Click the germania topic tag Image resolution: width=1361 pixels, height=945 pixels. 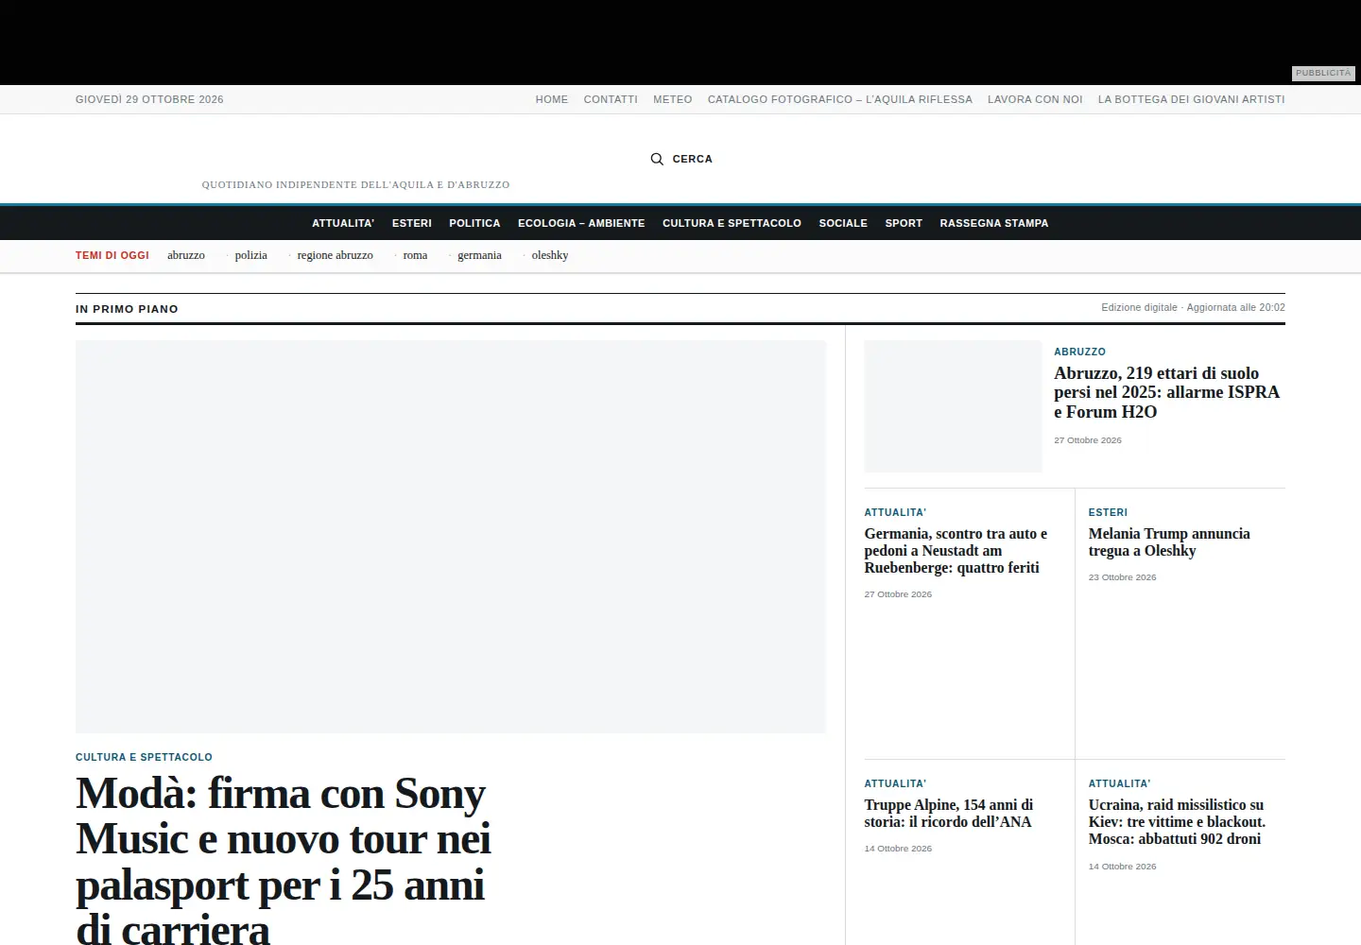pyautogui.click(x=479, y=255)
